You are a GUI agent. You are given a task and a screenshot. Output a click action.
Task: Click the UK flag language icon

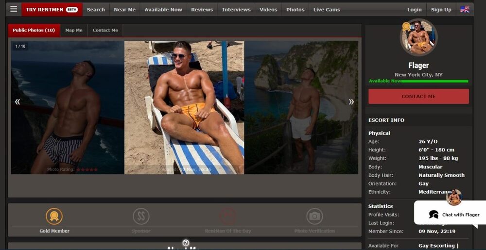(465, 9)
